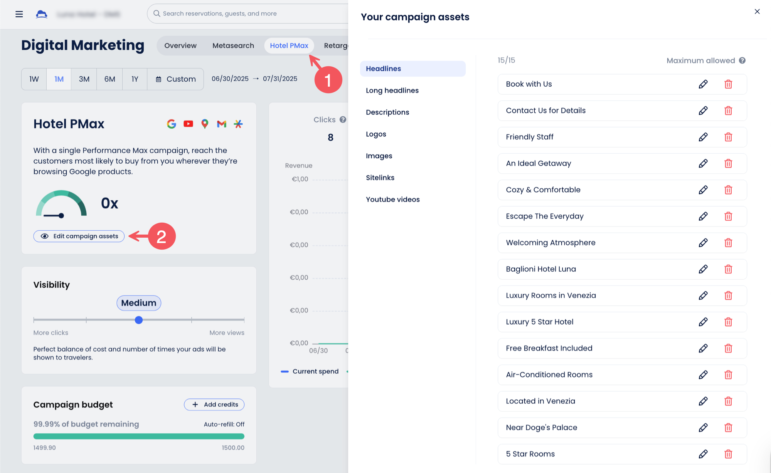
Task: Click the Visibility slider handle
Action: 139,320
